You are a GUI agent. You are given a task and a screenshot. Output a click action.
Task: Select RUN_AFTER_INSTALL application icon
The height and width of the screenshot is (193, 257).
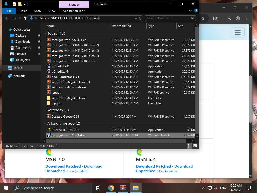click(49, 130)
